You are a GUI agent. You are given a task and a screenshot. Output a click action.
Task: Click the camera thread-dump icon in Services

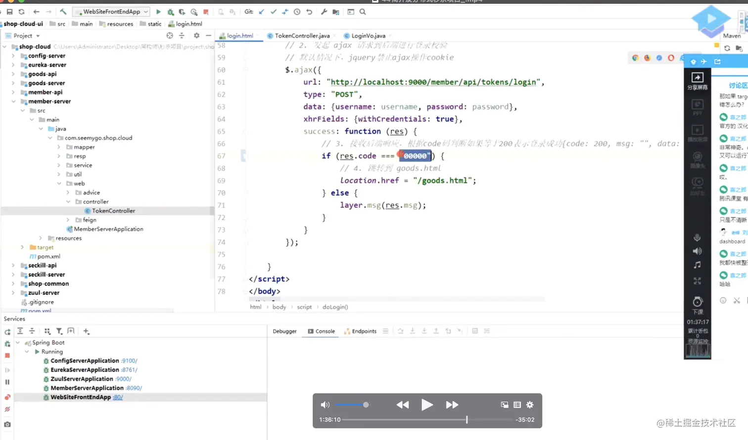point(7,424)
